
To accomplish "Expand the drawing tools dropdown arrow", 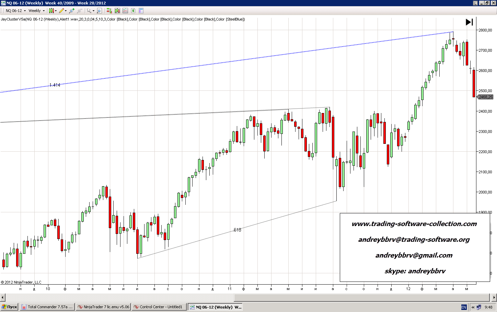I will 66,11.
